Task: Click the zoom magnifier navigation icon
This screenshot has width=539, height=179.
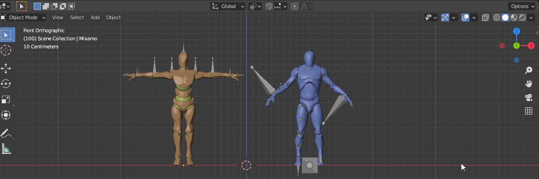Action: pyautogui.click(x=529, y=70)
